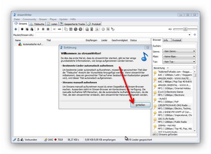
Task: Click the magnifier search toolbar icon
Action: pos(108,29)
